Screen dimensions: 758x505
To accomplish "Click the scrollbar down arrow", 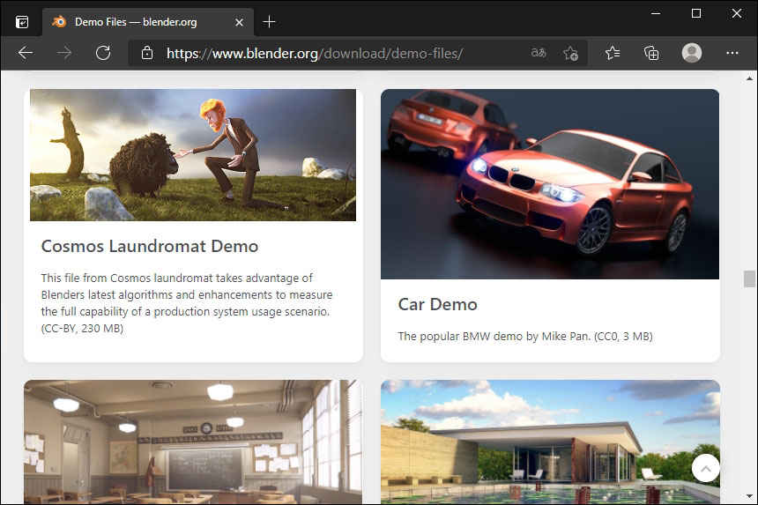I will [749, 496].
